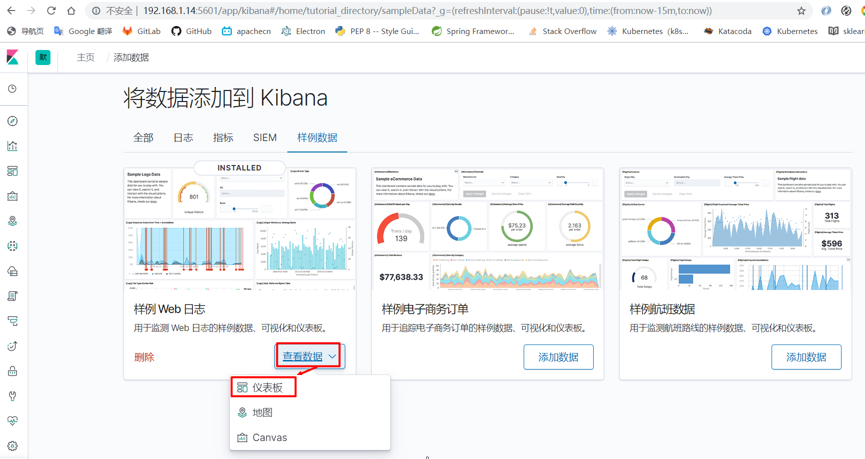This screenshot has height=459, width=865.
Task: Open Stack Monitoring heartbeat icon
Action: 12,420
